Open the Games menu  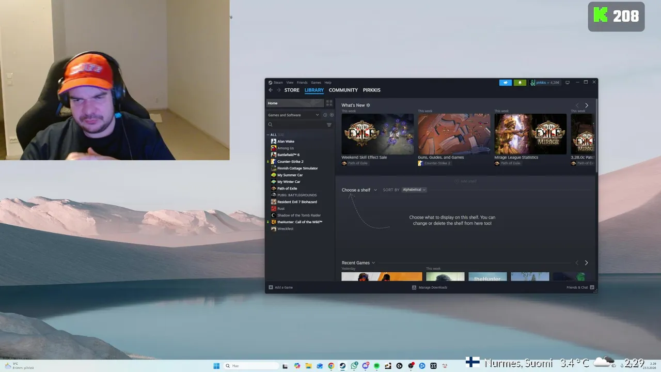(316, 82)
